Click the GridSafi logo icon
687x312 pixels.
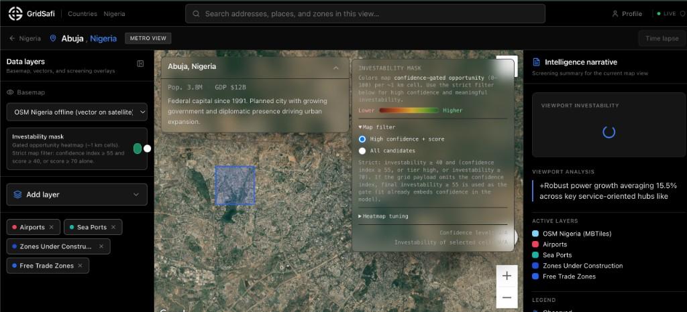coord(15,13)
